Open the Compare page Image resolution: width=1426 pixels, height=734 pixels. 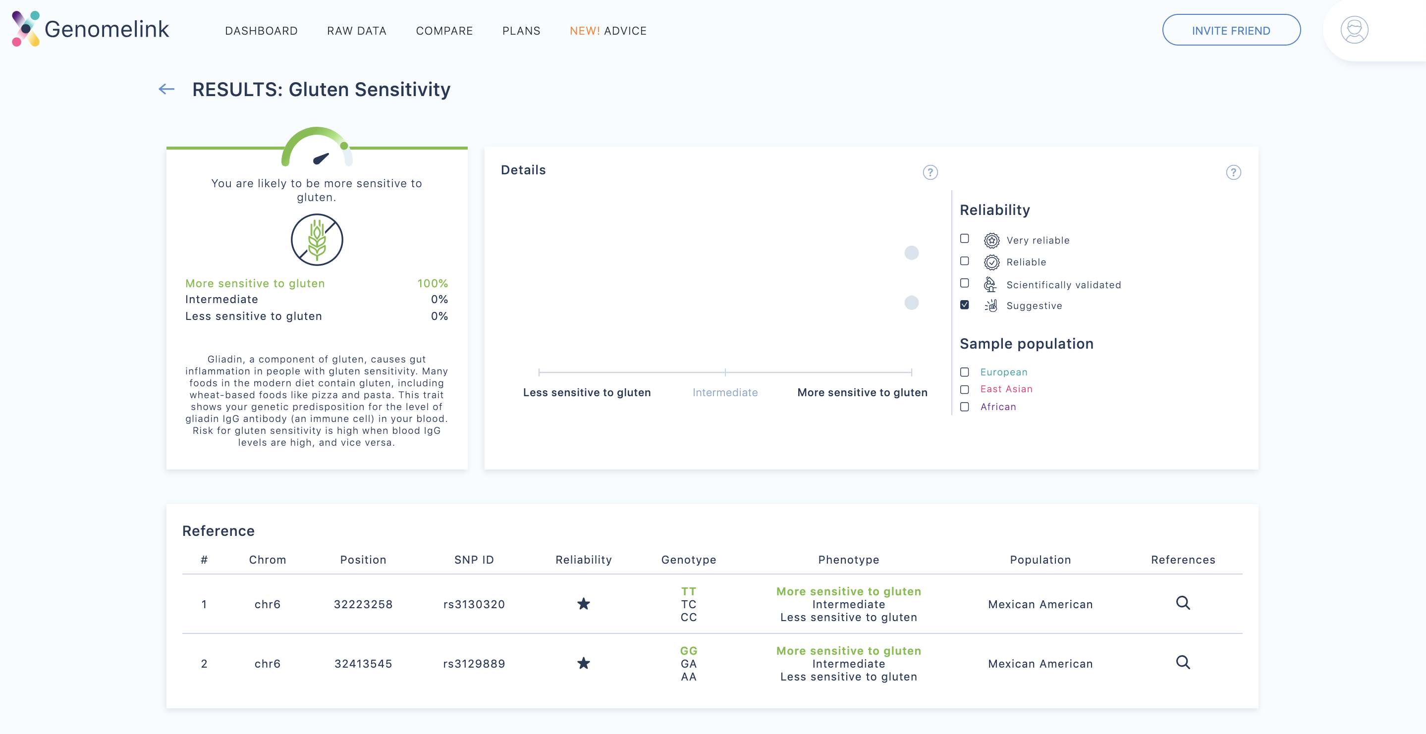pyautogui.click(x=444, y=31)
